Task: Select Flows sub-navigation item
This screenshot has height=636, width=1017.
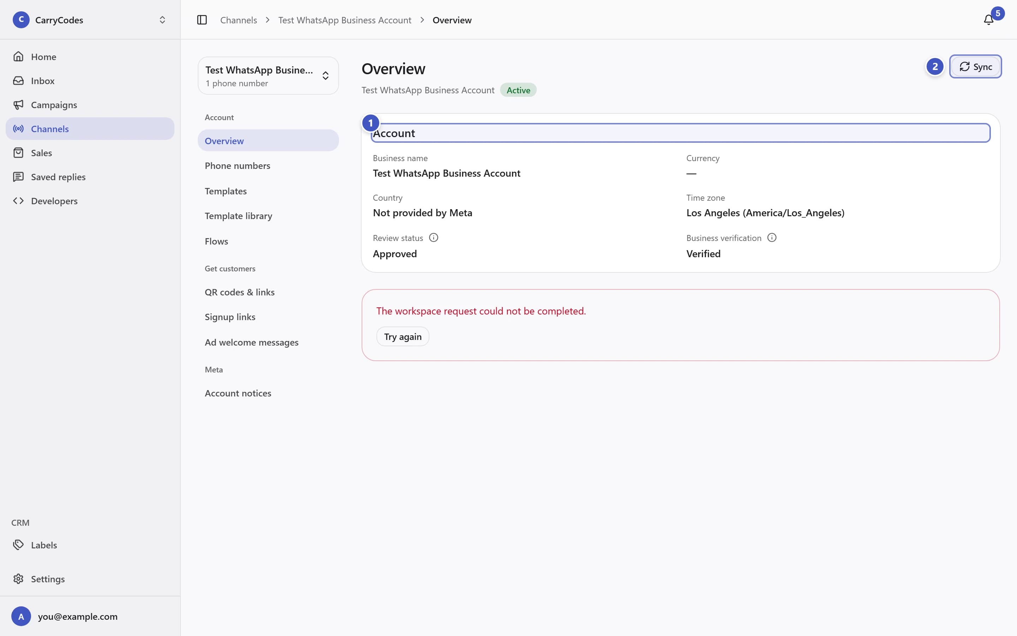Action: tap(268, 241)
